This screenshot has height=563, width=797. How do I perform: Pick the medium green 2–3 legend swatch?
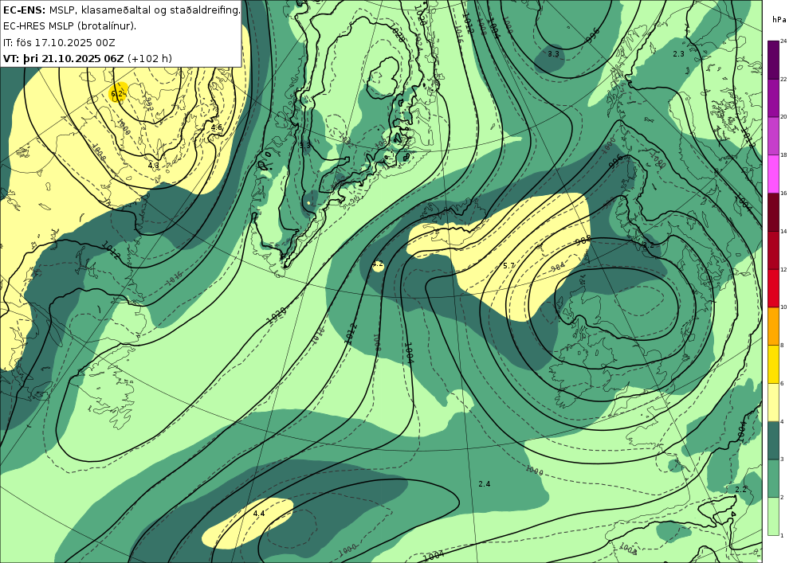coord(773,479)
